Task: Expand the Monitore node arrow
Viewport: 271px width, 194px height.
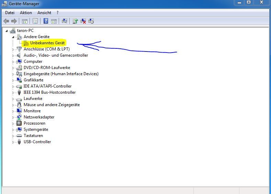Action: point(13,111)
